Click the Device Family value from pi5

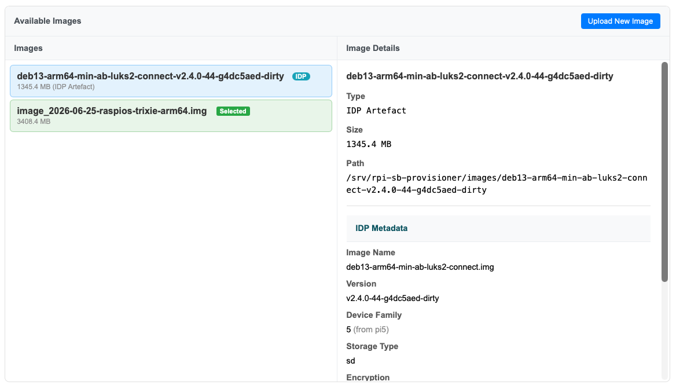point(368,330)
